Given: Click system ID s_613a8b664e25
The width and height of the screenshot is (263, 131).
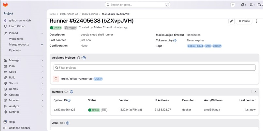Looking at the screenshot, I should tap(64, 110).
